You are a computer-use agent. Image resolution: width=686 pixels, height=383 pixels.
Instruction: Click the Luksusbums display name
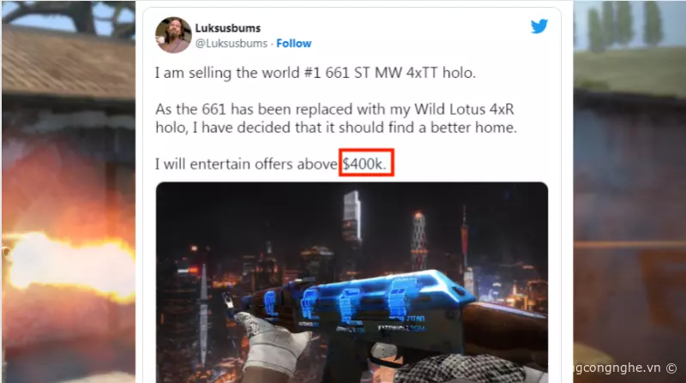[227, 28]
